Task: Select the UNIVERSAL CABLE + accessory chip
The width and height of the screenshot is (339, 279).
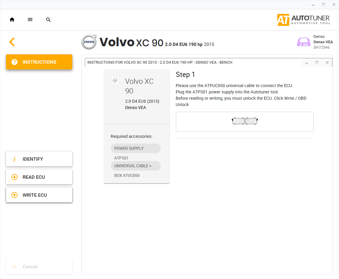Action: [135, 166]
